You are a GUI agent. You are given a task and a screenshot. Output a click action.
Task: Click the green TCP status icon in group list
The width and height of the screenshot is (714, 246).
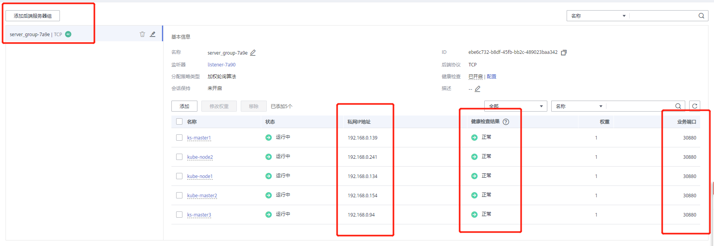[x=68, y=34]
